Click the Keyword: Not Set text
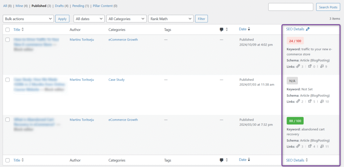The width and height of the screenshot is (344, 167). (x=299, y=89)
